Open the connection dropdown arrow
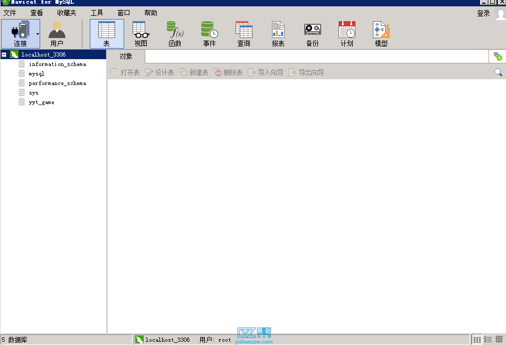This screenshot has width=506, height=346. (x=38, y=33)
